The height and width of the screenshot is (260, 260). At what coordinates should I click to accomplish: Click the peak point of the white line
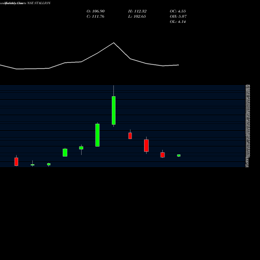114,43
